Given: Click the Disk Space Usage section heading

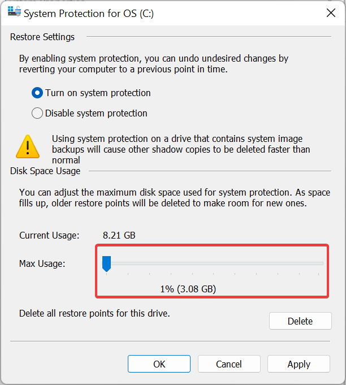Looking at the screenshot, I should (x=45, y=171).
